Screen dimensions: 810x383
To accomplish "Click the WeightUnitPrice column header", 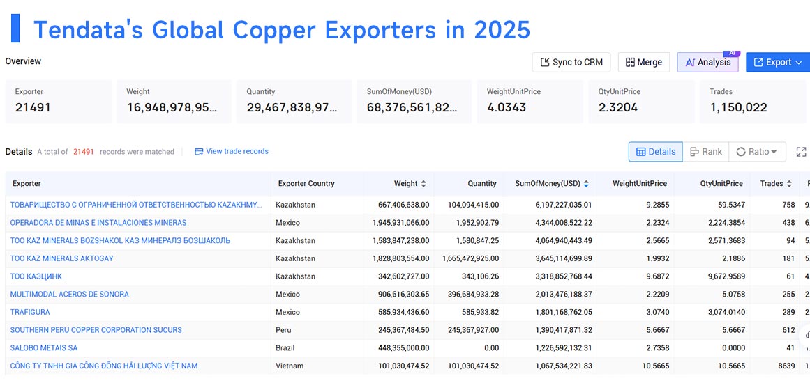I will click(640, 184).
